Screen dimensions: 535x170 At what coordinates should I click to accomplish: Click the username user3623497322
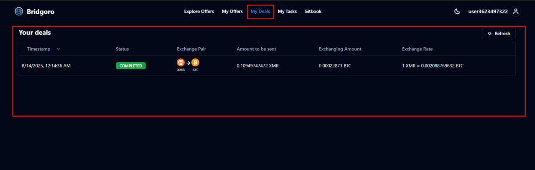point(488,12)
